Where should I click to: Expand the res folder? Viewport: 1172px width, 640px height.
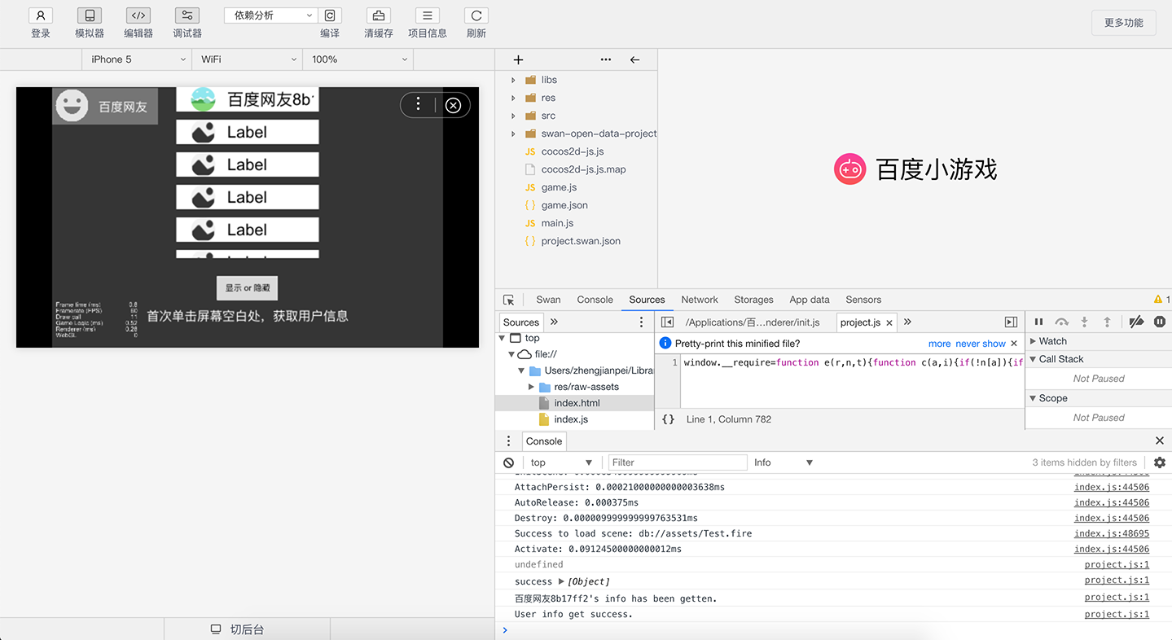(513, 98)
